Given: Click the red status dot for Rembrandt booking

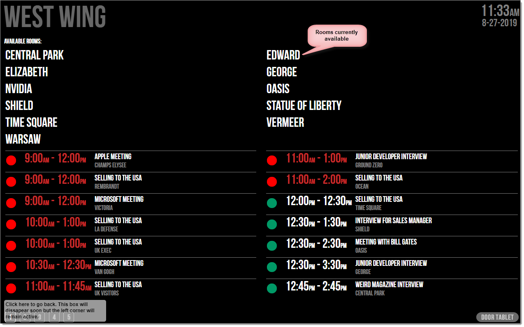Looking at the screenshot, I should click(11, 182).
